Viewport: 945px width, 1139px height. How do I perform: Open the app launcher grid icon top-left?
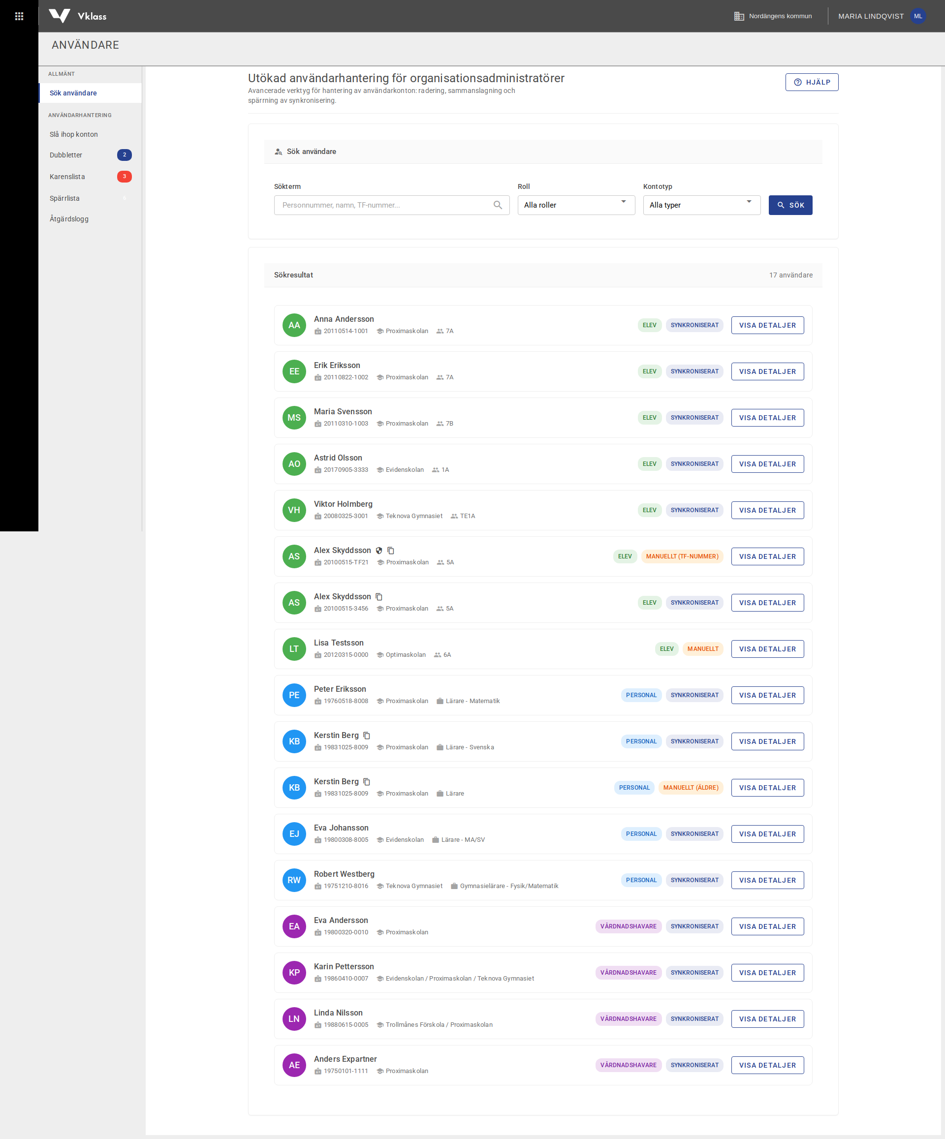tap(20, 16)
